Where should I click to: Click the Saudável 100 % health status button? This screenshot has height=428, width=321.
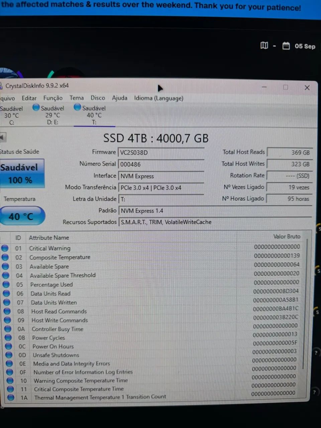(21, 174)
